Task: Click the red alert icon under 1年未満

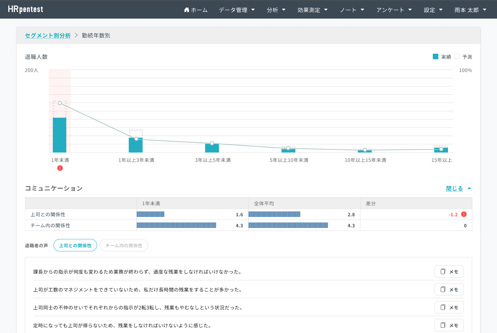Action: (60, 168)
